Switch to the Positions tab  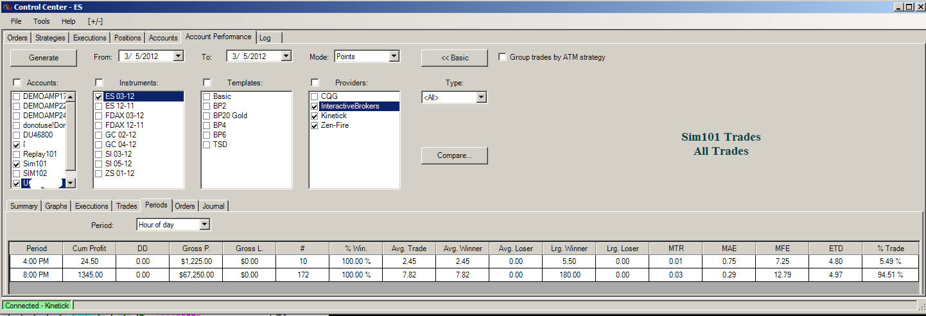tap(127, 38)
